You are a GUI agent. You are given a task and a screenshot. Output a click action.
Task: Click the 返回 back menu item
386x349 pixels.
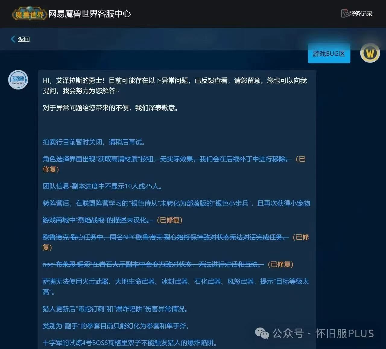click(x=24, y=39)
